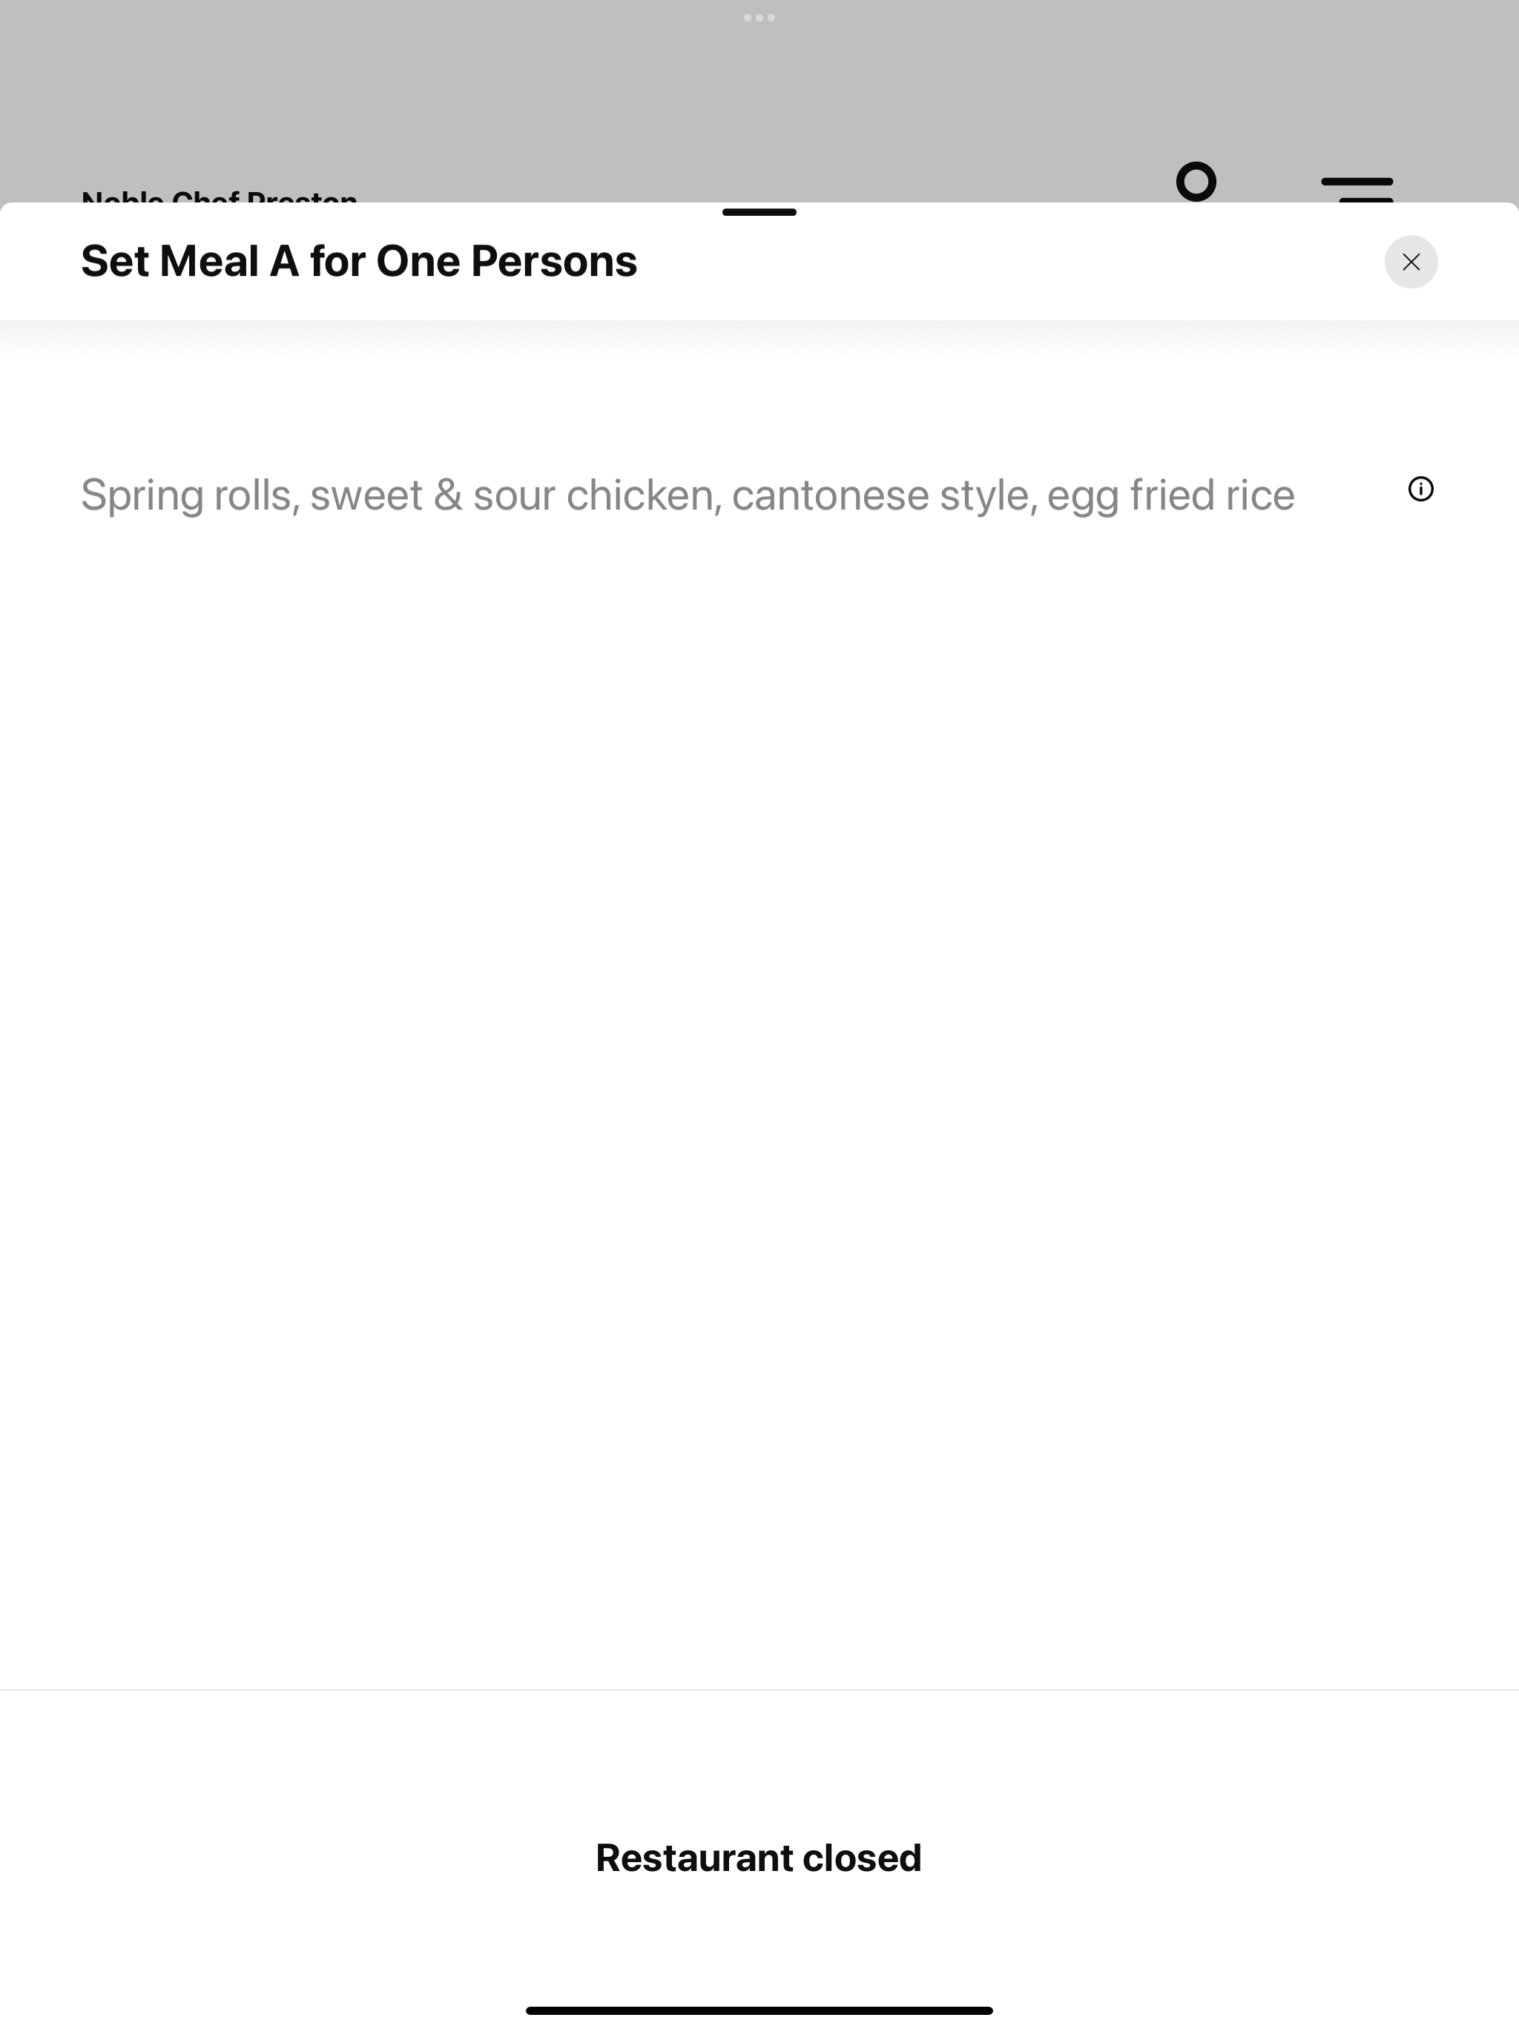Select the Noble Chef Preston restaurant title
The height and width of the screenshot is (2026, 1519).
pyautogui.click(x=219, y=195)
